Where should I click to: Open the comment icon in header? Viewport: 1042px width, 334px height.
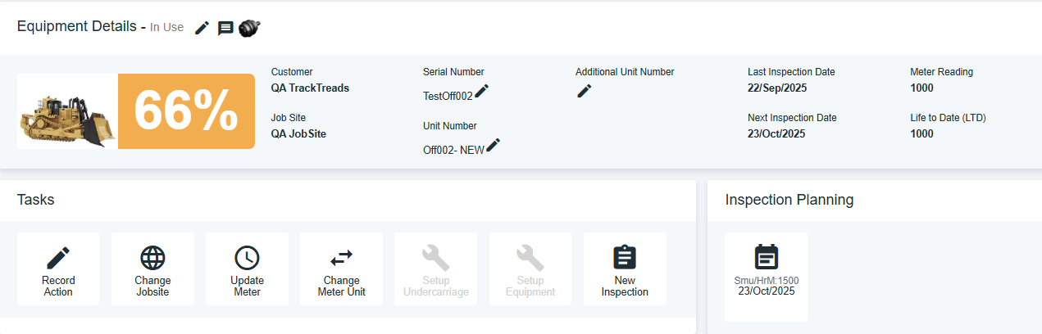225,29
